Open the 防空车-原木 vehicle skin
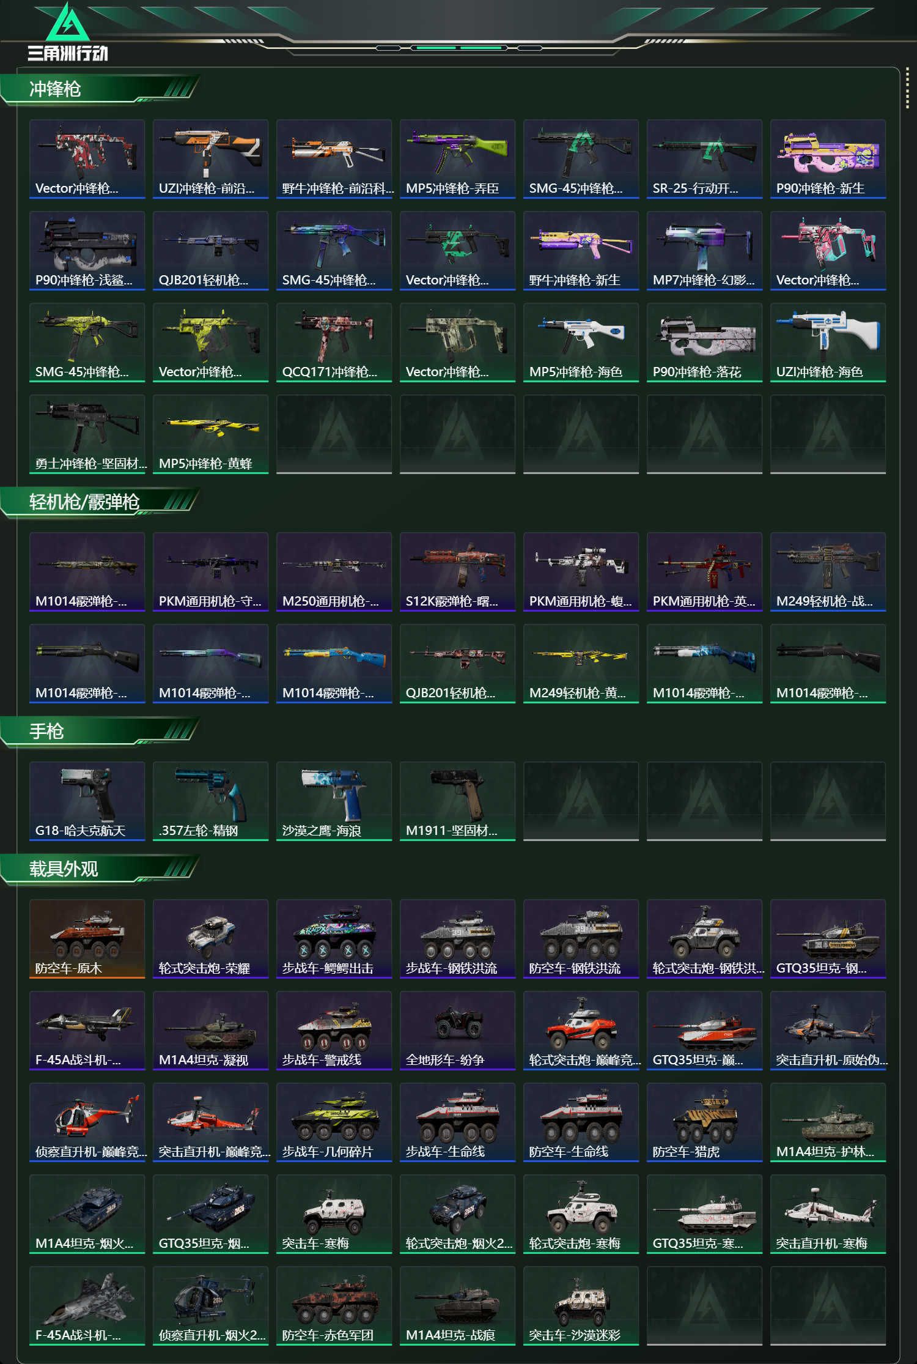The image size is (917, 1364). (87, 939)
